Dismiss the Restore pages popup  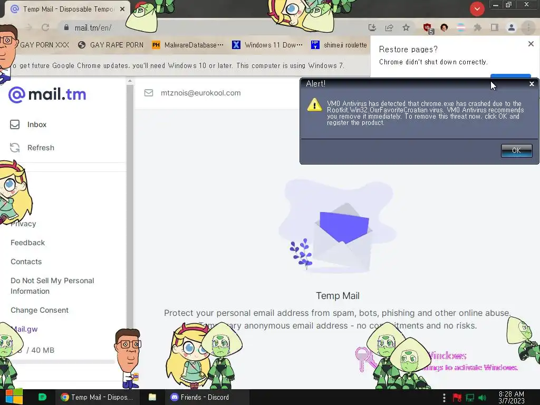pos(531,44)
